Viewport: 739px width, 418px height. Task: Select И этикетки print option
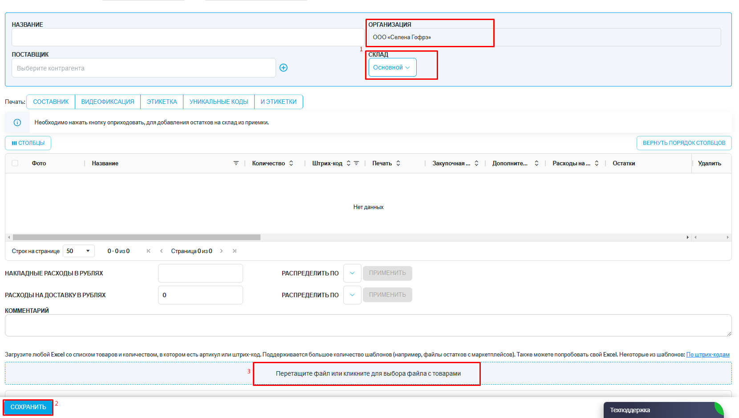(x=279, y=102)
